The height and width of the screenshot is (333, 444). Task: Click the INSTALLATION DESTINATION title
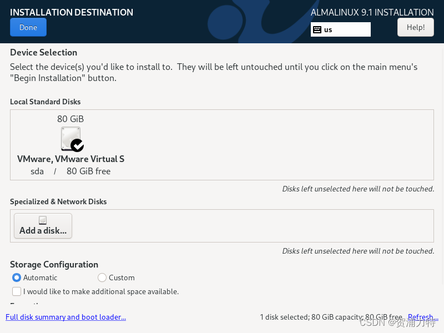72,12
